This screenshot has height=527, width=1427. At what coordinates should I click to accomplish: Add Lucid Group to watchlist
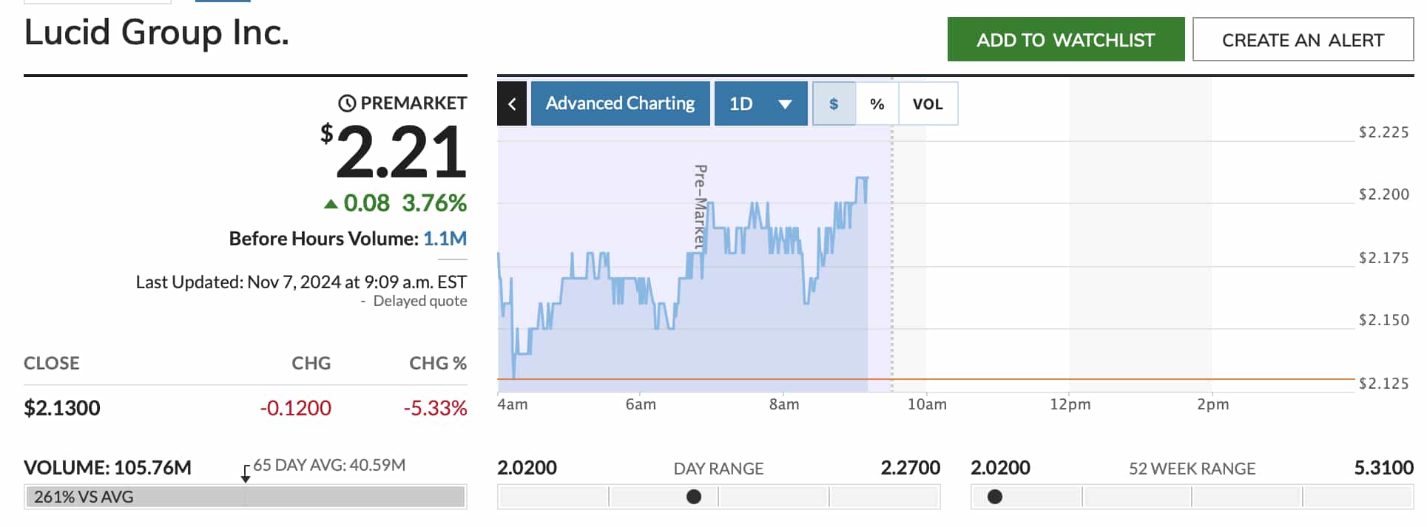1065,39
